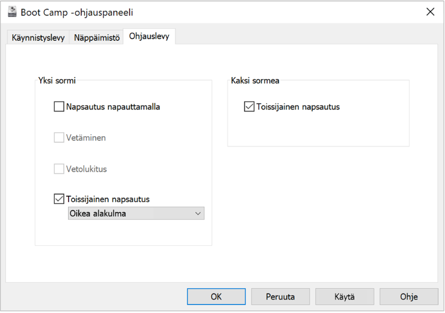Click the Kaksi sormea group label

[255, 80]
